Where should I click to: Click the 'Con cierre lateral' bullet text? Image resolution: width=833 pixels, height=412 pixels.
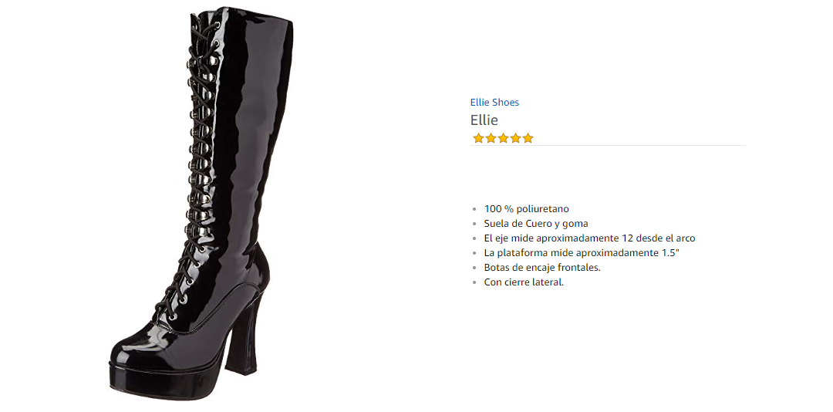pyautogui.click(x=524, y=282)
